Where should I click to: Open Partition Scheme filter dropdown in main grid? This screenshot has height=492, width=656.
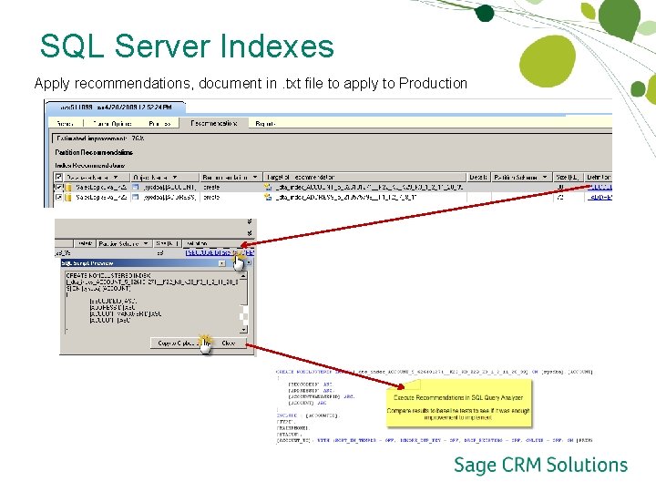point(545,178)
